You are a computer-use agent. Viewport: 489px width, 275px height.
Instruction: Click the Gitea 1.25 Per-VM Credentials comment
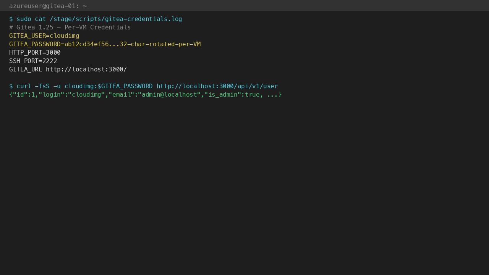coord(70,27)
